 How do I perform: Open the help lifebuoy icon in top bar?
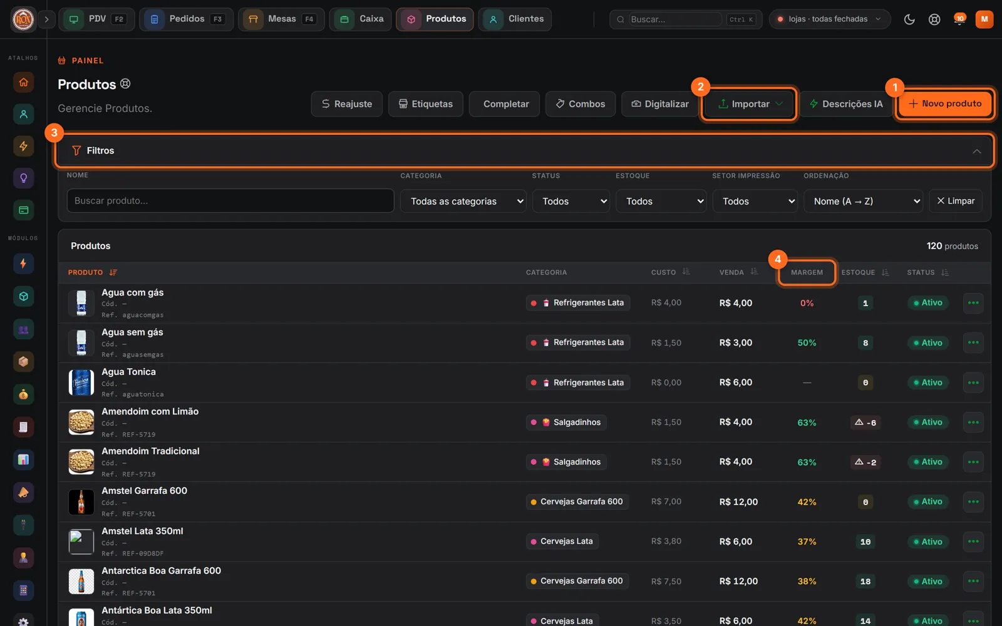934,19
